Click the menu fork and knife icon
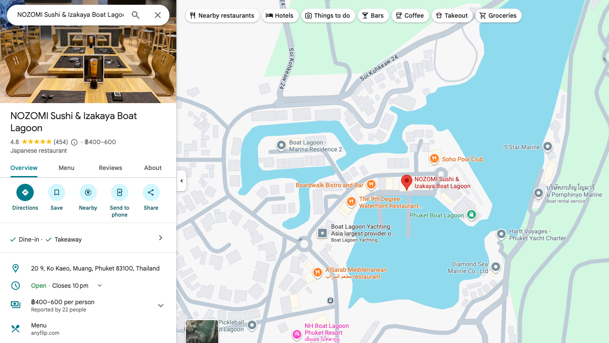 [x=16, y=329]
